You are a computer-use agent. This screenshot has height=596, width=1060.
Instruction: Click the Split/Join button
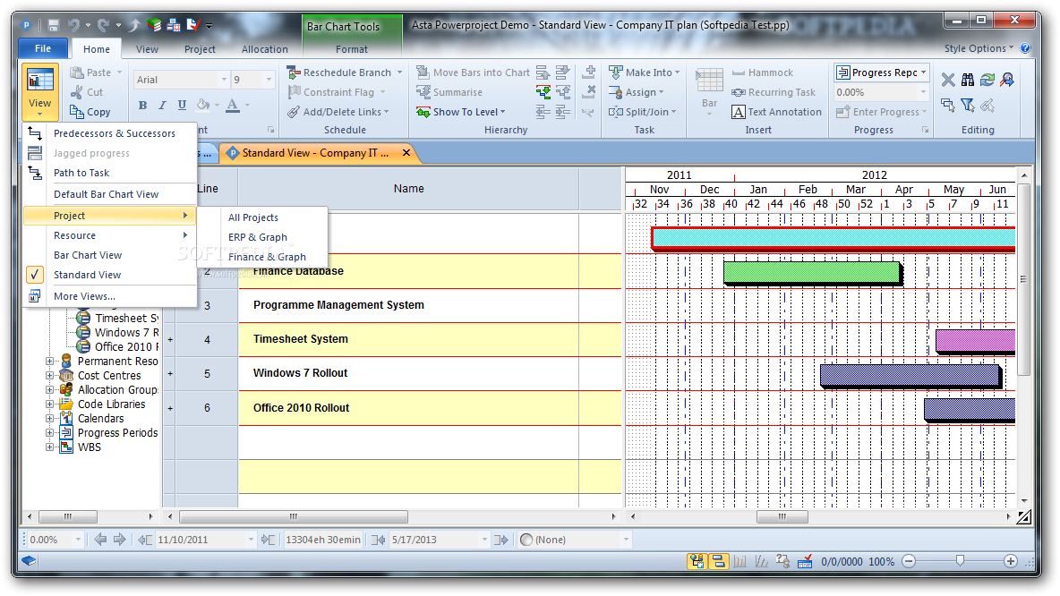click(x=642, y=112)
